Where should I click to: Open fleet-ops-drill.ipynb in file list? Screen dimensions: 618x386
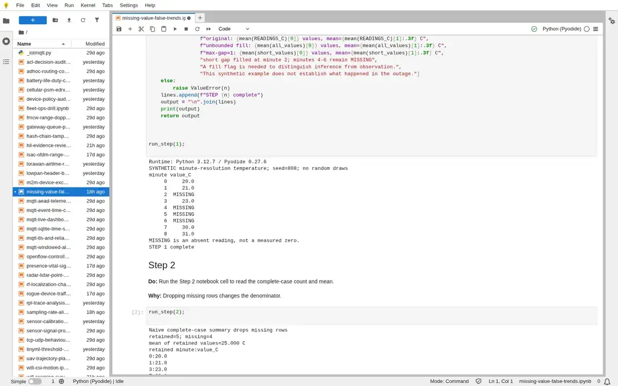(61, 108)
